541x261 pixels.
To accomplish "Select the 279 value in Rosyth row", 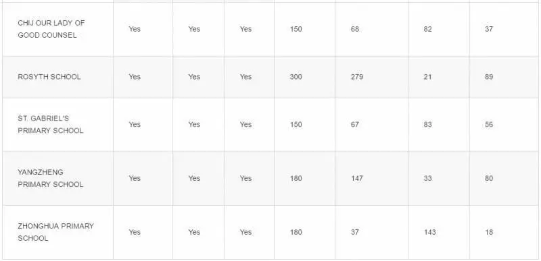I will (357, 77).
